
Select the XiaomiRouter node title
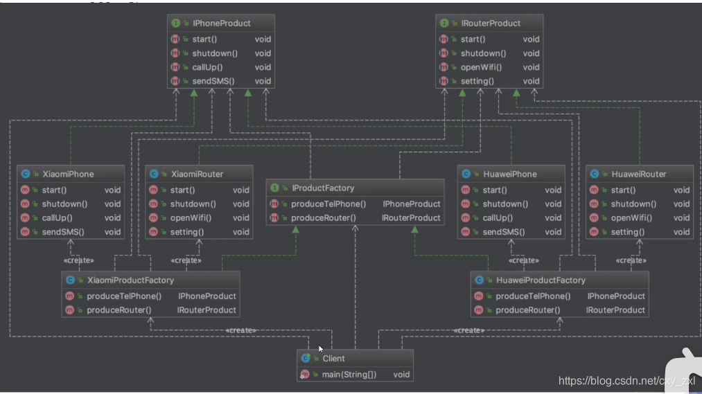tap(197, 174)
